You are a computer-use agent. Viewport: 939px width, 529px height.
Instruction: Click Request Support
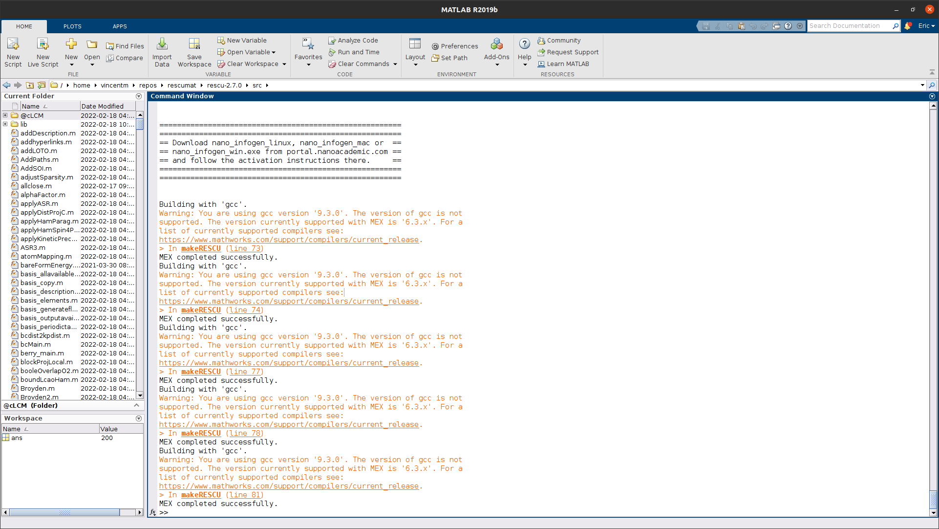coord(568,52)
